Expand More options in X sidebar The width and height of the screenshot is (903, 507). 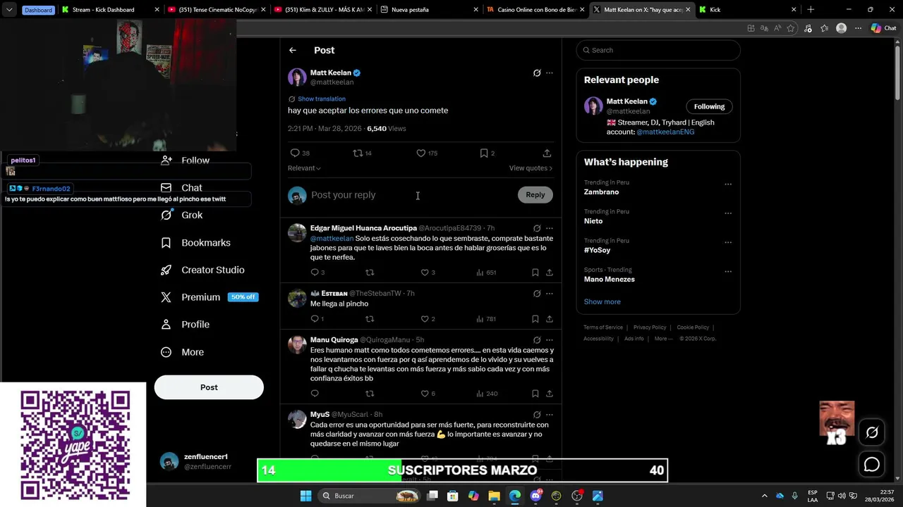(x=183, y=352)
